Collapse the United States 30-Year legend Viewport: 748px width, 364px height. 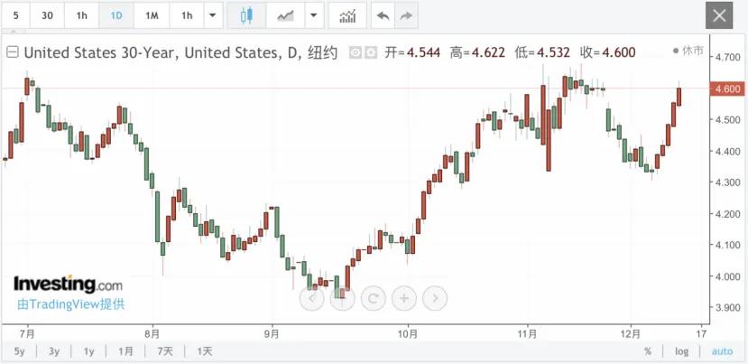coord(14,52)
